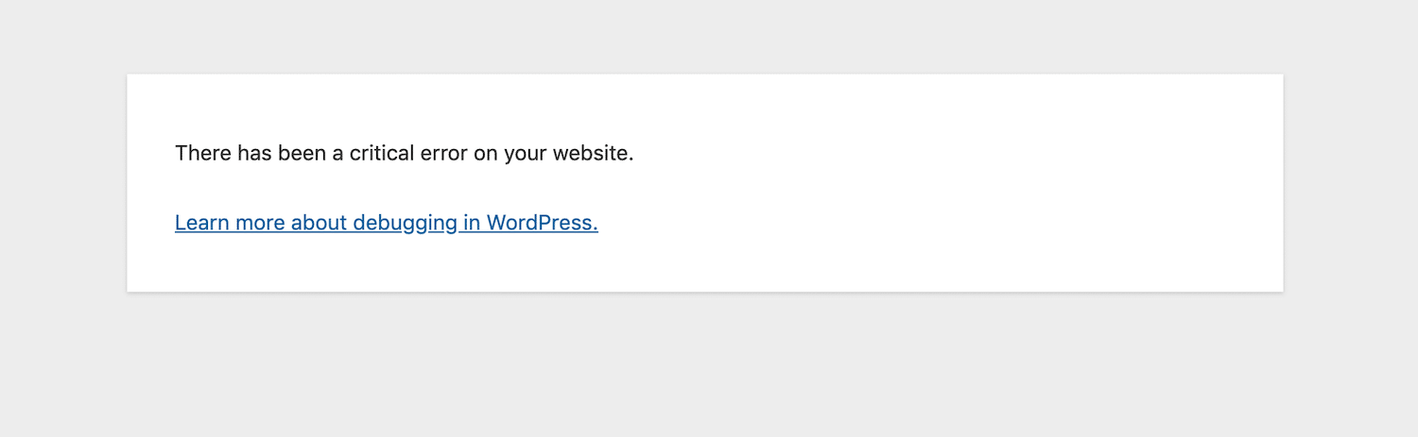Open the Learn more about debugging link

[386, 223]
